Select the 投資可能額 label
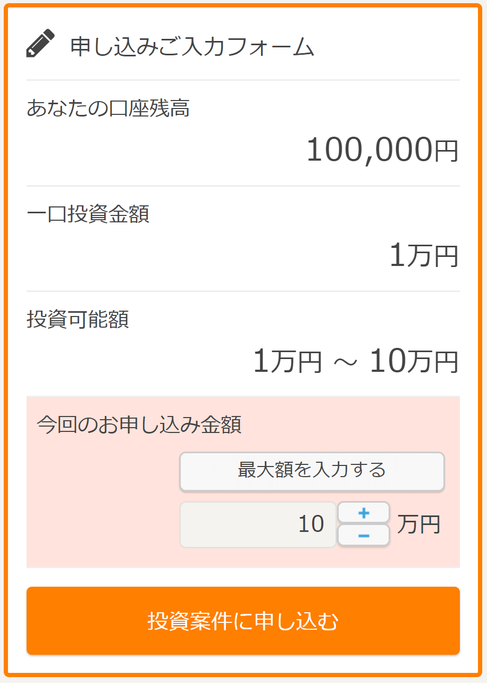This screenshot has height=683, width=487. click(78, 320)
